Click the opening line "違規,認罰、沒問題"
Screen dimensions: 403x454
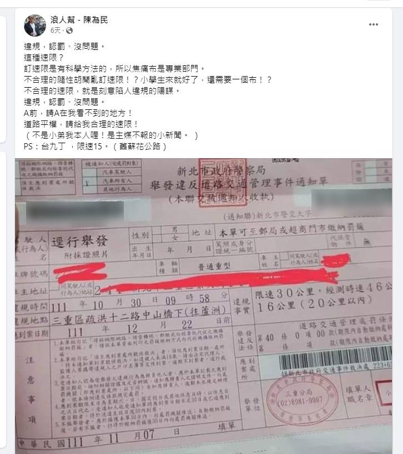(64, 46)
